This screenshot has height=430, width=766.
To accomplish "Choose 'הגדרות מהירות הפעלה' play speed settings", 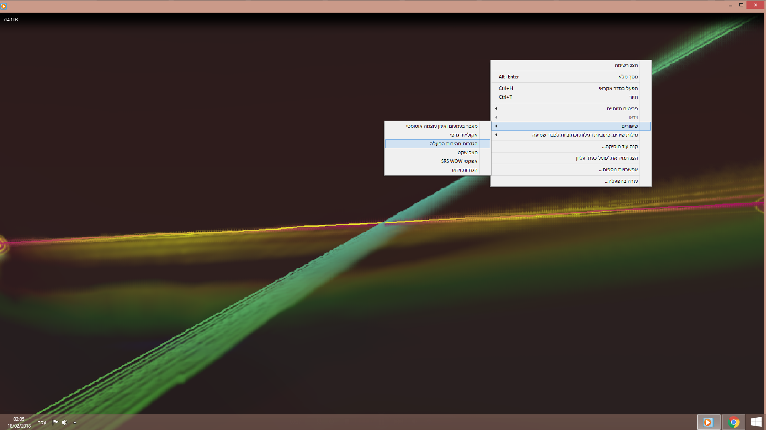I will point(453,144).
